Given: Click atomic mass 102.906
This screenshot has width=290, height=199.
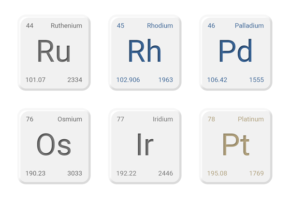Looking at the screenshot, I should pos(128,80).
